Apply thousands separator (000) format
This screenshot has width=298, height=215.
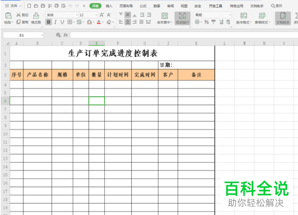(x=213, y=22)
